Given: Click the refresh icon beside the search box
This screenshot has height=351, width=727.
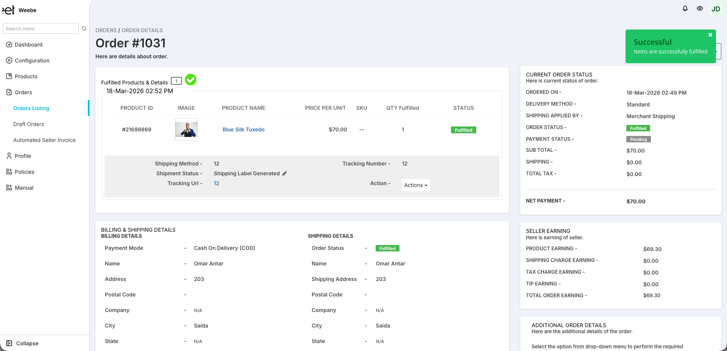Looking at the screenshot, I should 84,28.
